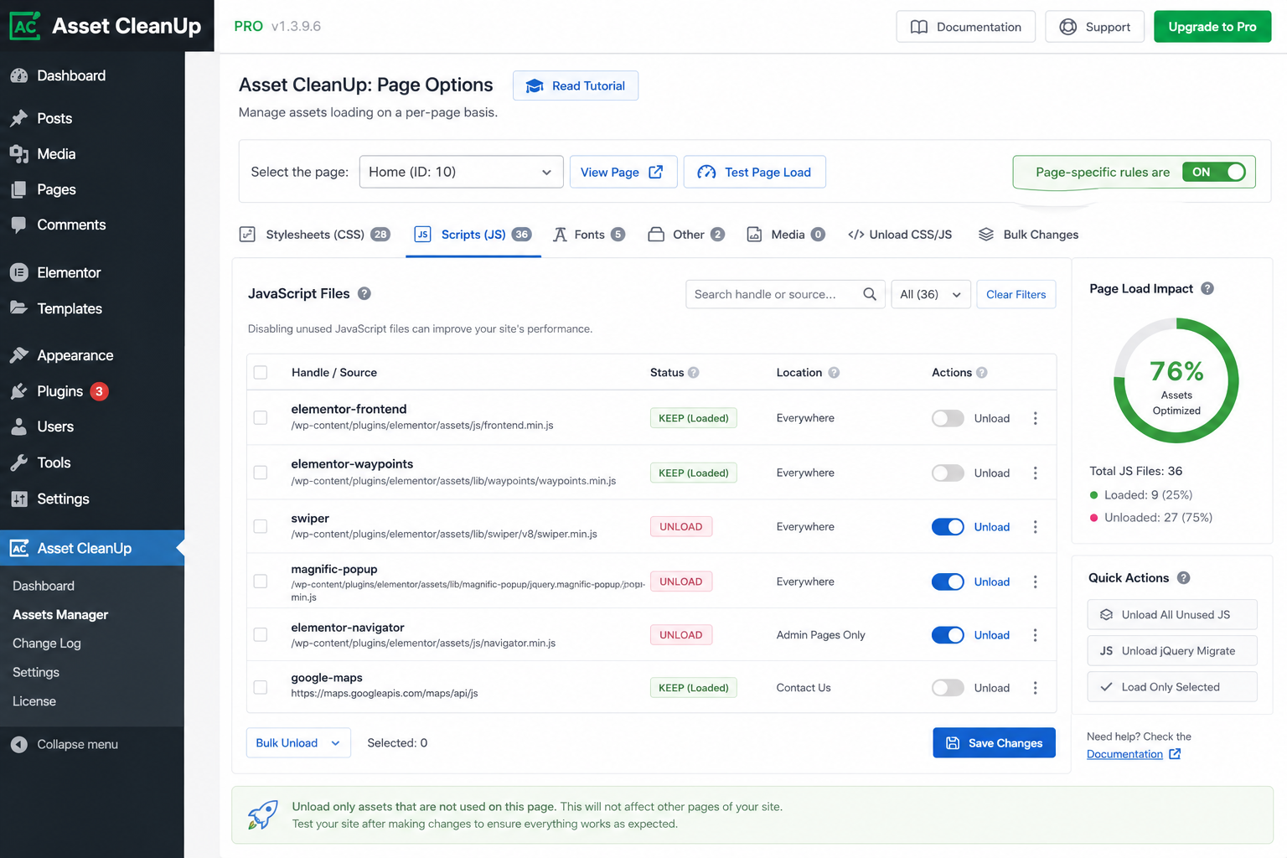Image resolution: width=1287 pixels, height=858 pixels.
Task: Click the Comments bubble icon
Action: 19,225
